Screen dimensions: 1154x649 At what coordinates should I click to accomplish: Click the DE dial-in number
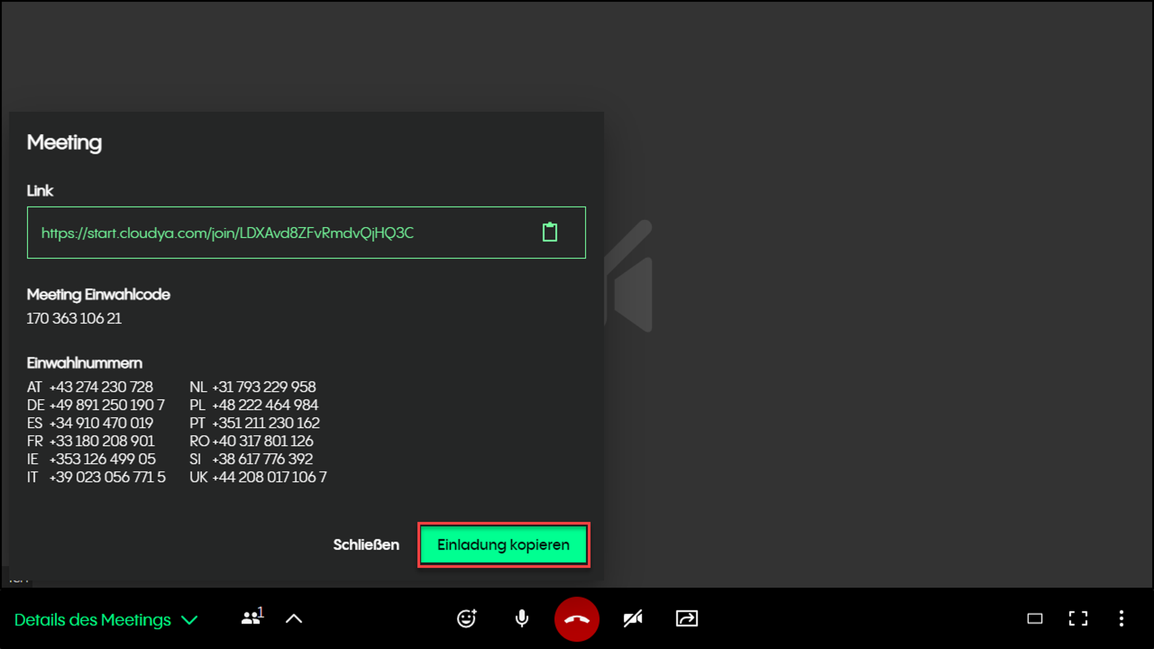107,405
